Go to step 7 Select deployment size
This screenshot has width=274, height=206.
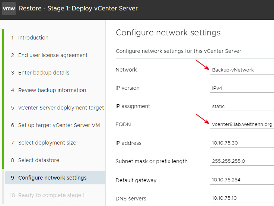(44, 143)
